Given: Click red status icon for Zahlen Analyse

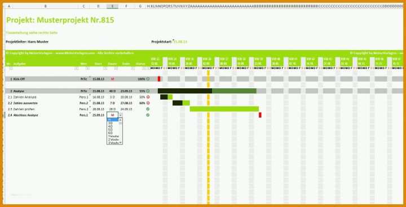Looking at the screenshot, I should pyautogui.click(x=148, y=97).
